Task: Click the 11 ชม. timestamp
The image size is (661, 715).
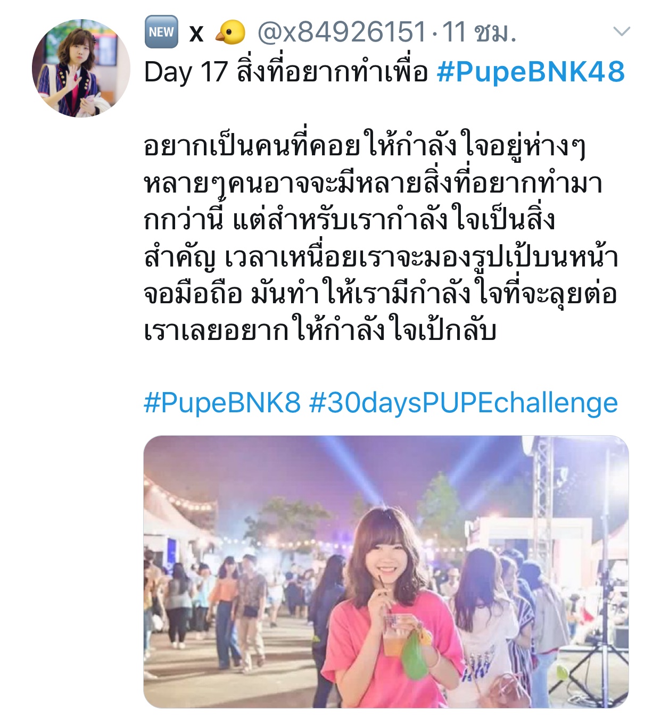Action: pos(479,32)
